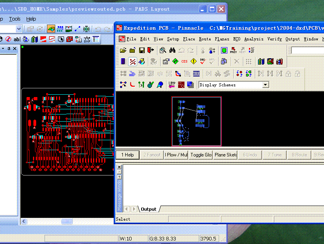This screenshot has height=244, width=324.
Task: Click the ab| text tool in PADS
Action: [x=17, y=39]
